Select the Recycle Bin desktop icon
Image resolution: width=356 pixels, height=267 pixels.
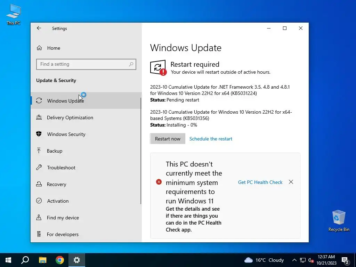(x=339, y=220)
